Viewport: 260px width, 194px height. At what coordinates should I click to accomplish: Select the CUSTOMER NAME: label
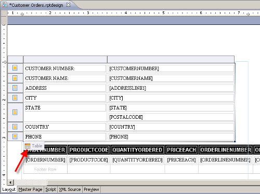[x=66, y=78]
